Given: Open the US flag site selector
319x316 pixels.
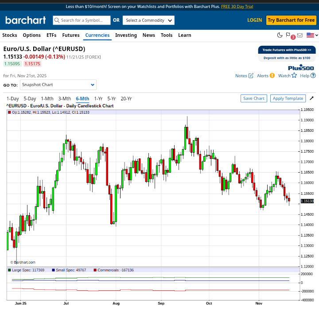Looking at the screenshot, I should click(312, 35).
